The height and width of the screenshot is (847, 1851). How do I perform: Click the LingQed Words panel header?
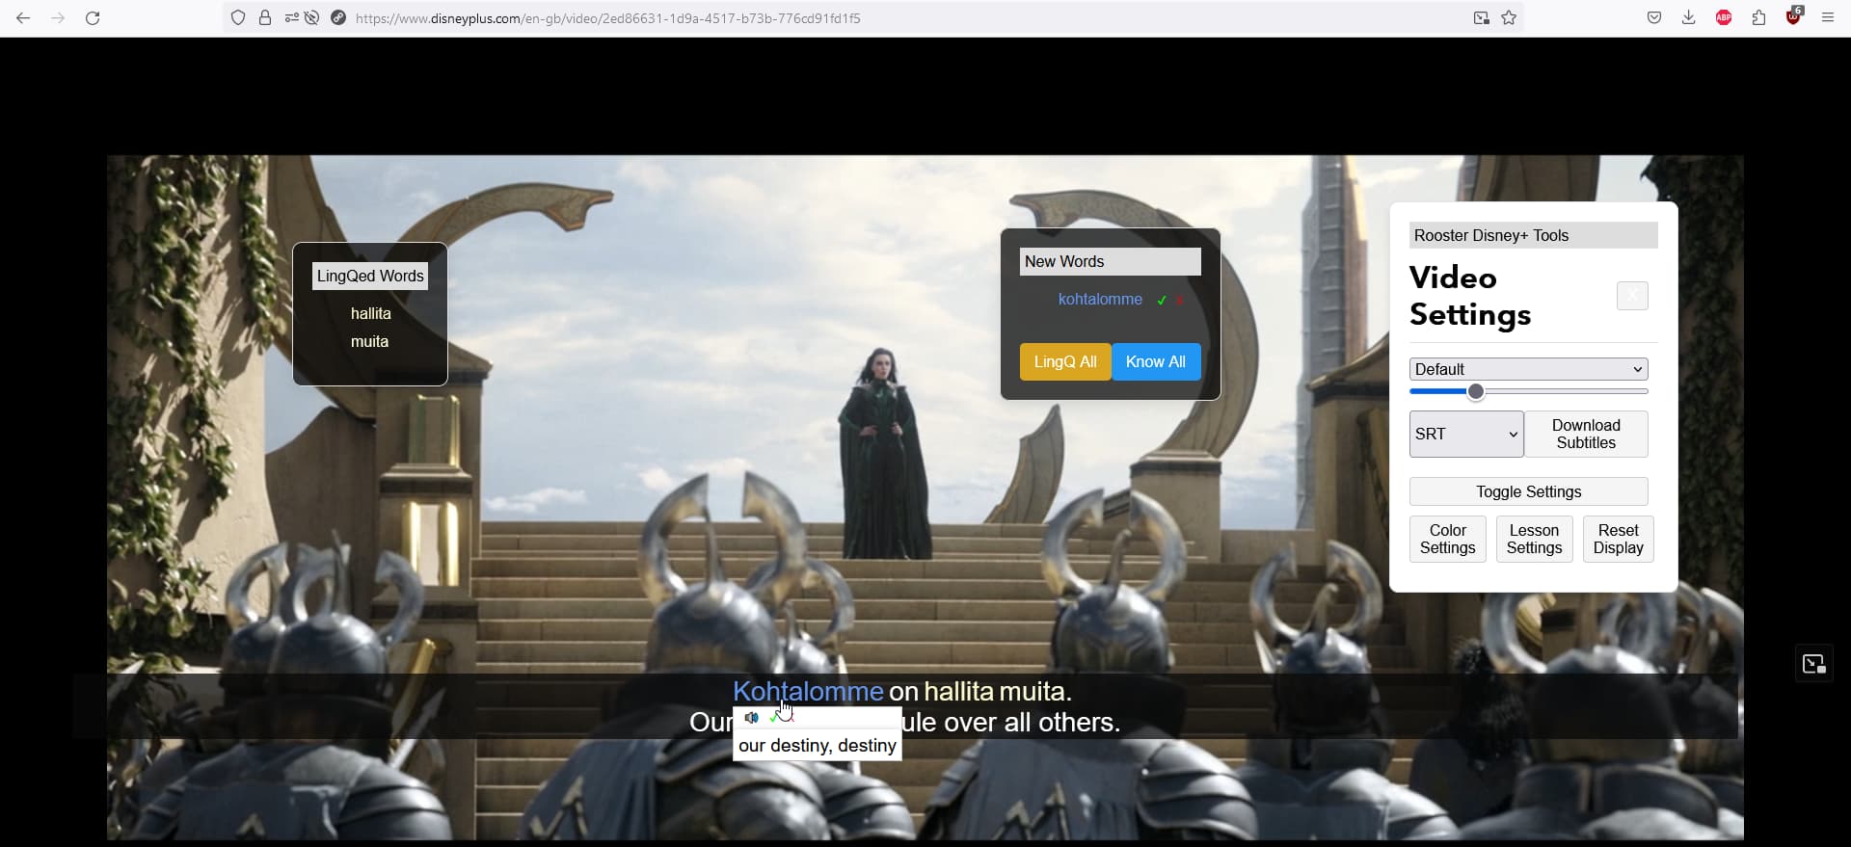(x=370, y=277)
